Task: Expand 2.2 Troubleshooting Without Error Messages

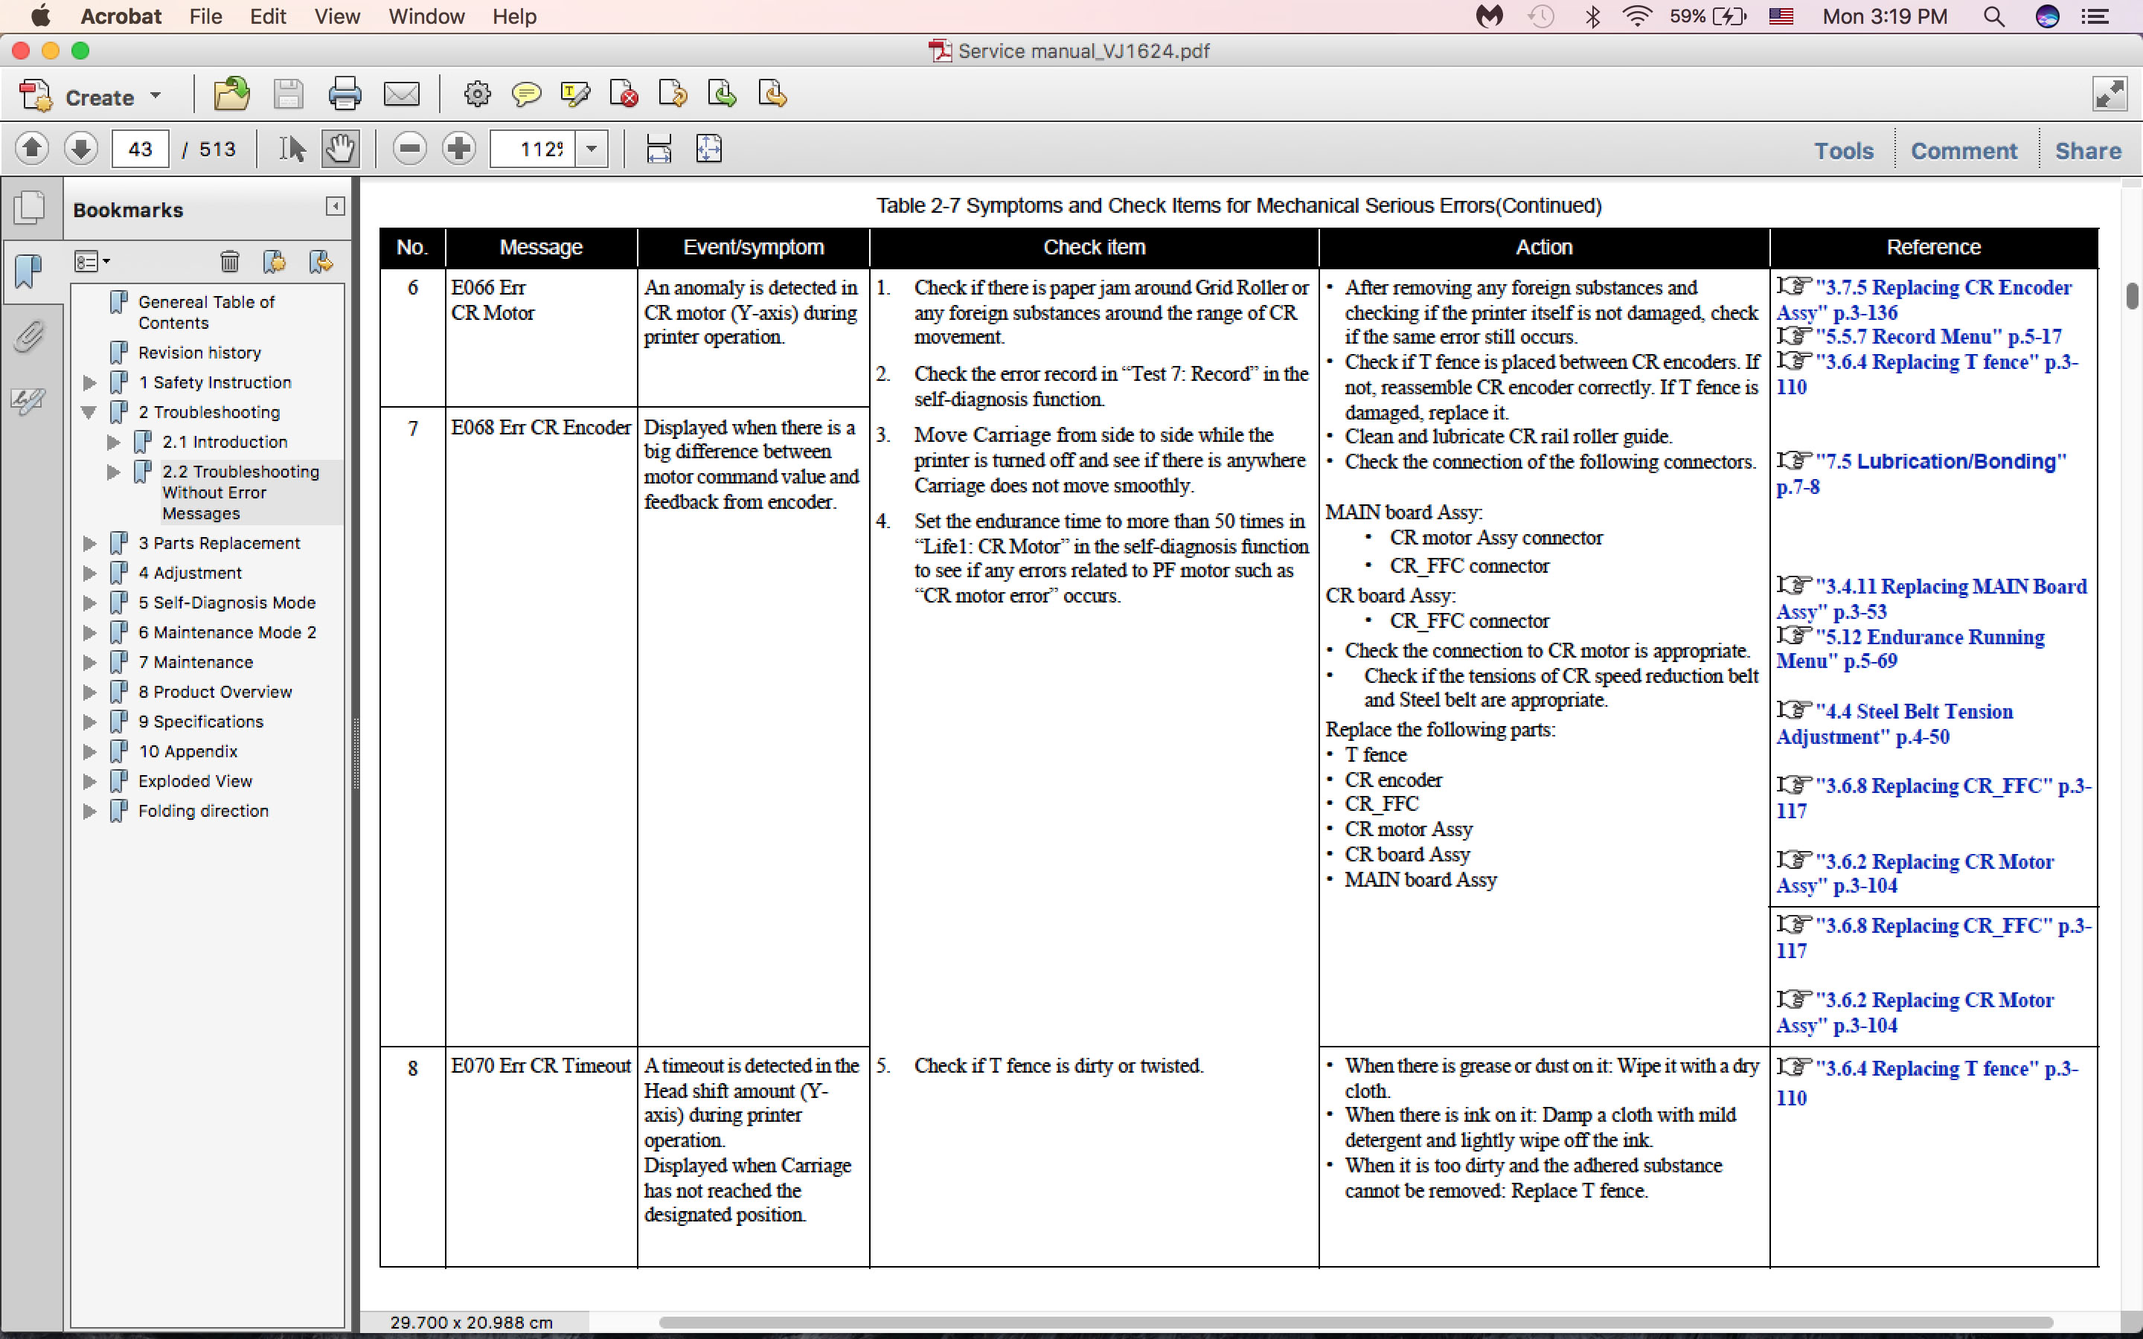Action: (113, 472)
